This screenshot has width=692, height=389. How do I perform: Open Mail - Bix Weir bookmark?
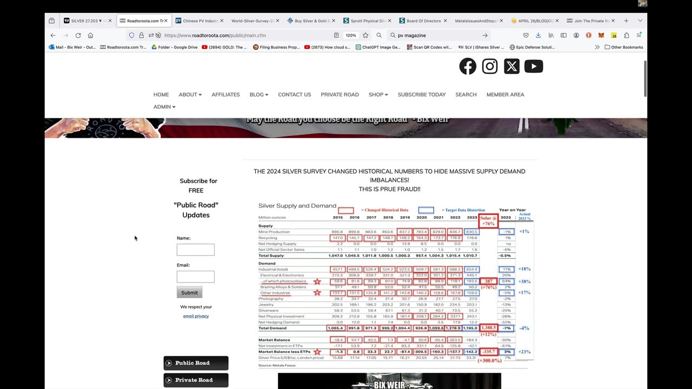pyautogui.click(x=71, y=47)
